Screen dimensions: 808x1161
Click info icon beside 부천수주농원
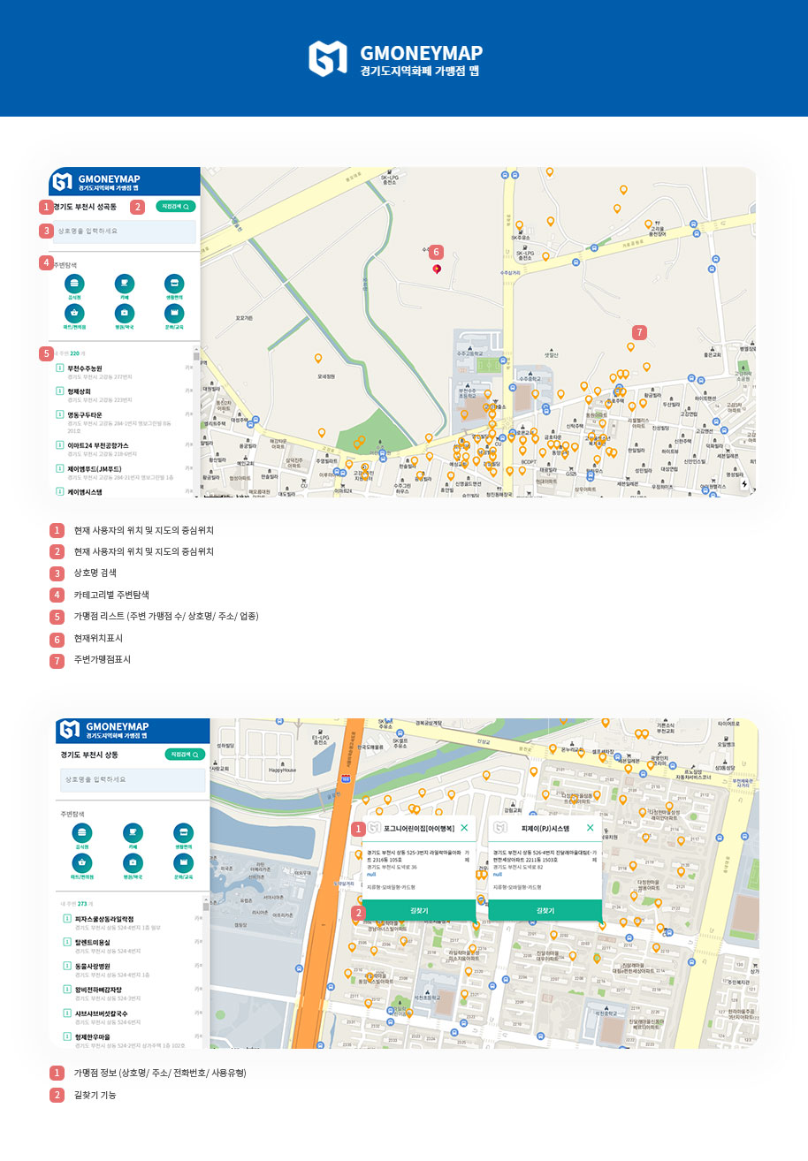click(59, 368)
